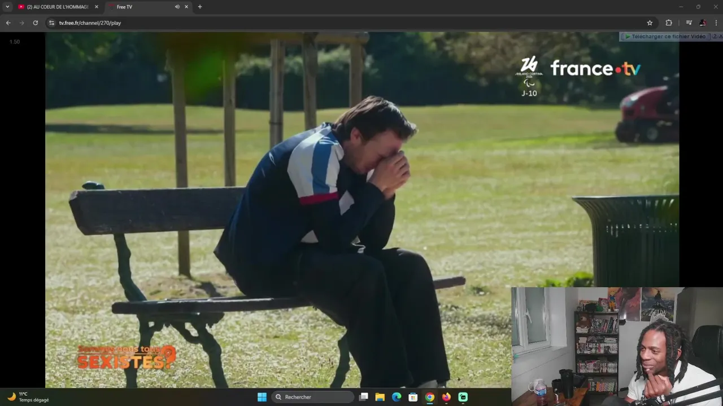Select the Free TV browser tab
The height and width of the screenshot is (406, 723).
[149, 7]
